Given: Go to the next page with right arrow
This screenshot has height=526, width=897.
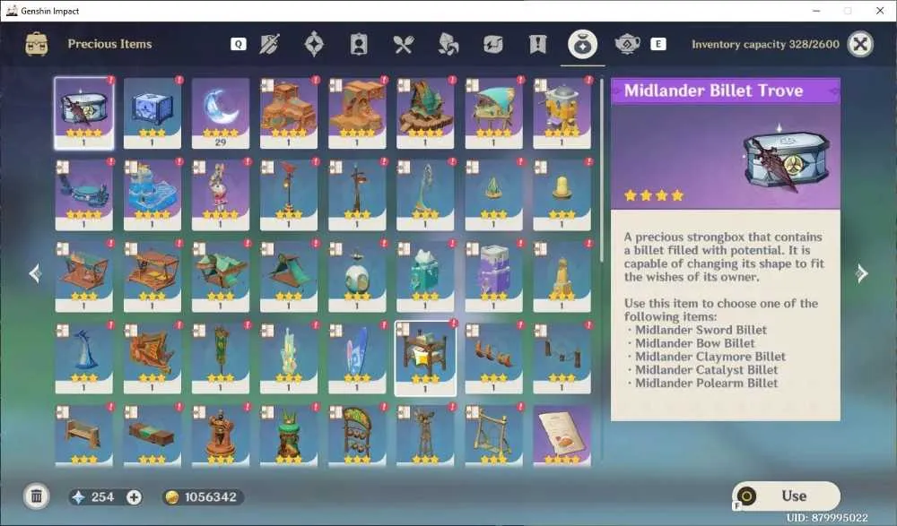Looking at the screenshot, I should [861, 273].
